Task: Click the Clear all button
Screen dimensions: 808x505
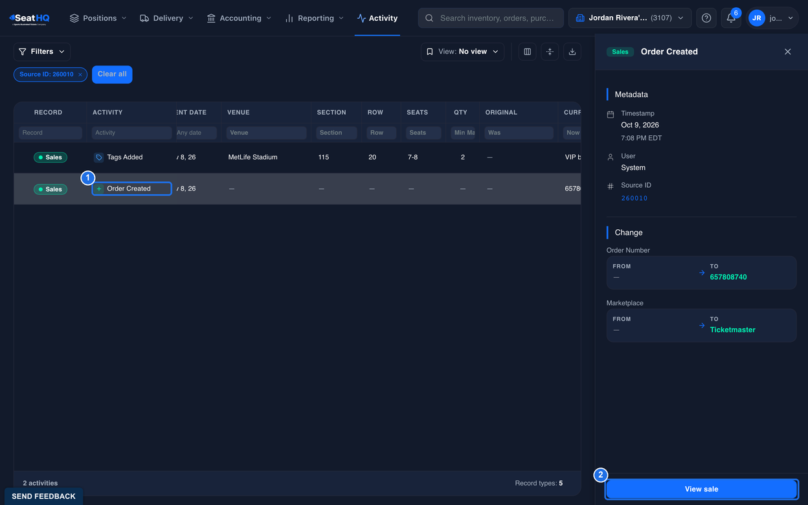Action: [112, 74]
